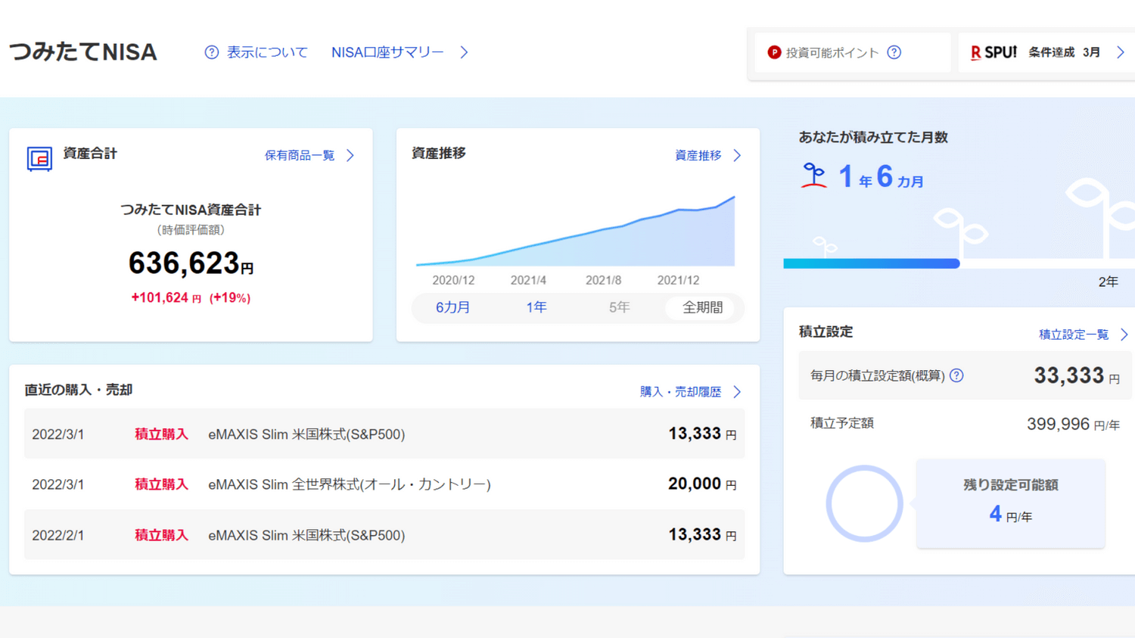Click the blue accumulation months progress bar
The height and width of the screenshot is (638, 1135).
872,263
